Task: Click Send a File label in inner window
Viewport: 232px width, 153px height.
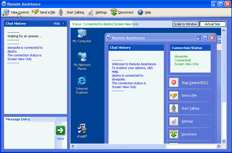Action: [x=189, y=95]
